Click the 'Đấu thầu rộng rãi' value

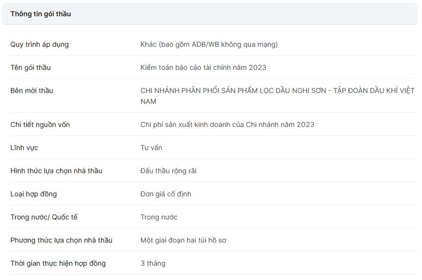(x=169, y=171)
